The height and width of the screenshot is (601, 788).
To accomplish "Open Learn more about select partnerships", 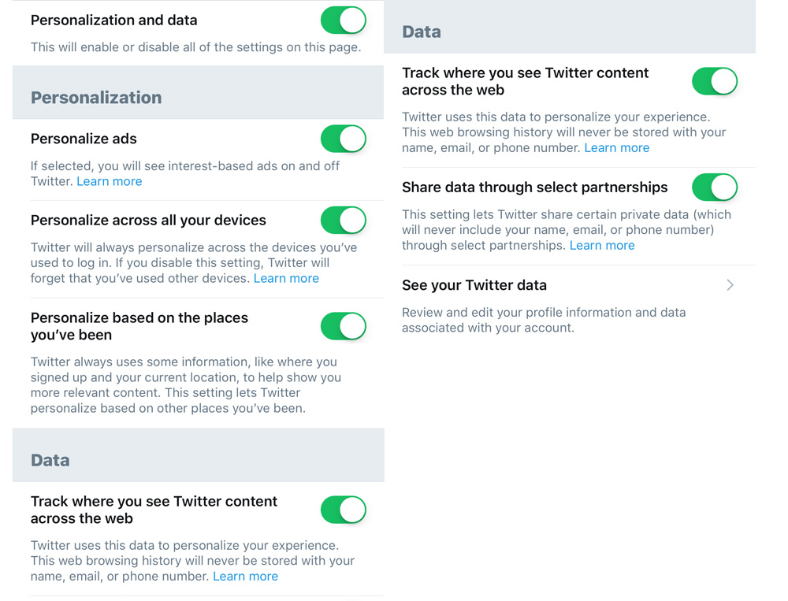I will click(601, 245).
